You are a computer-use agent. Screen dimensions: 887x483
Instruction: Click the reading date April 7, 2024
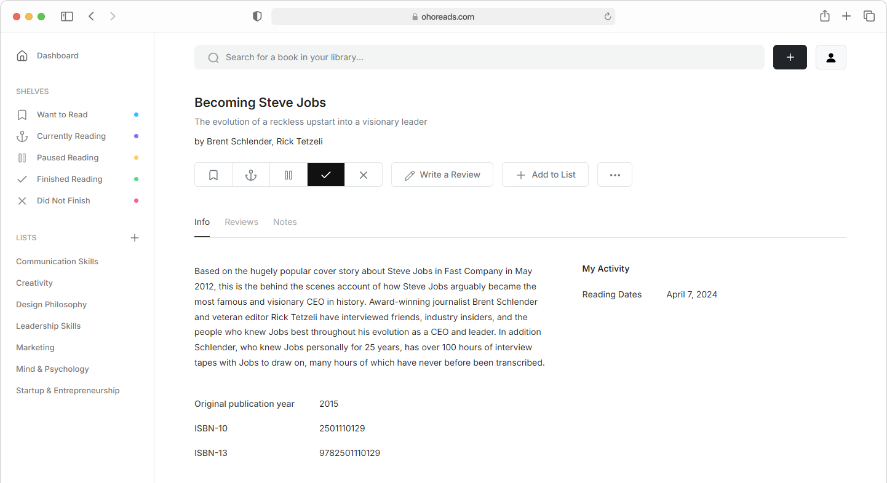[x=692, y=295]
